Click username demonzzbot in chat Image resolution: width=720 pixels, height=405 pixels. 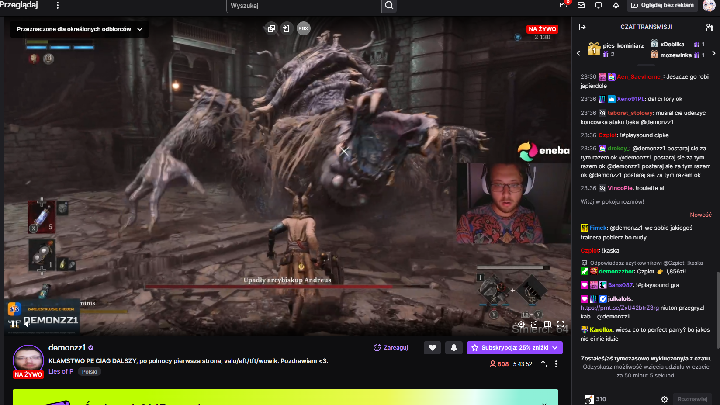coord(616,272)
